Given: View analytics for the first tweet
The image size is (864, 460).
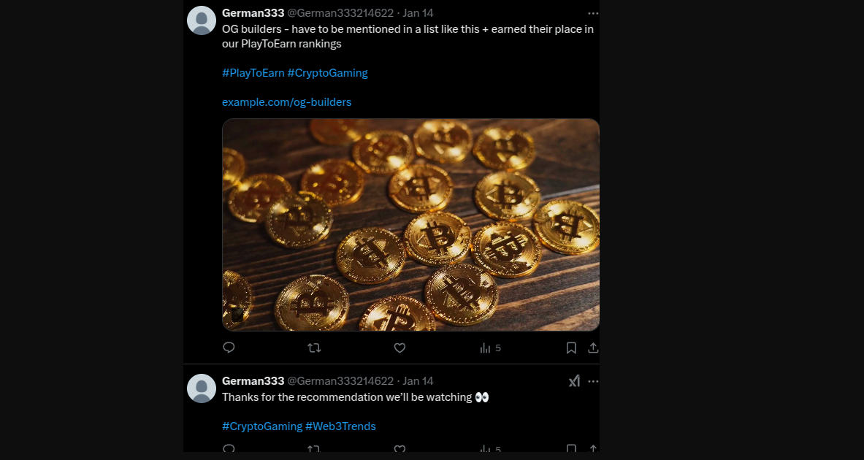Looking at the screenshot, I should pyautogui.click(x=486, y=348).
